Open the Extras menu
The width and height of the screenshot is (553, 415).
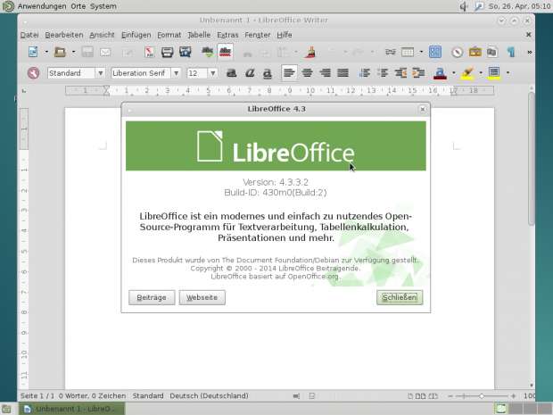click(x=227, y=35)
